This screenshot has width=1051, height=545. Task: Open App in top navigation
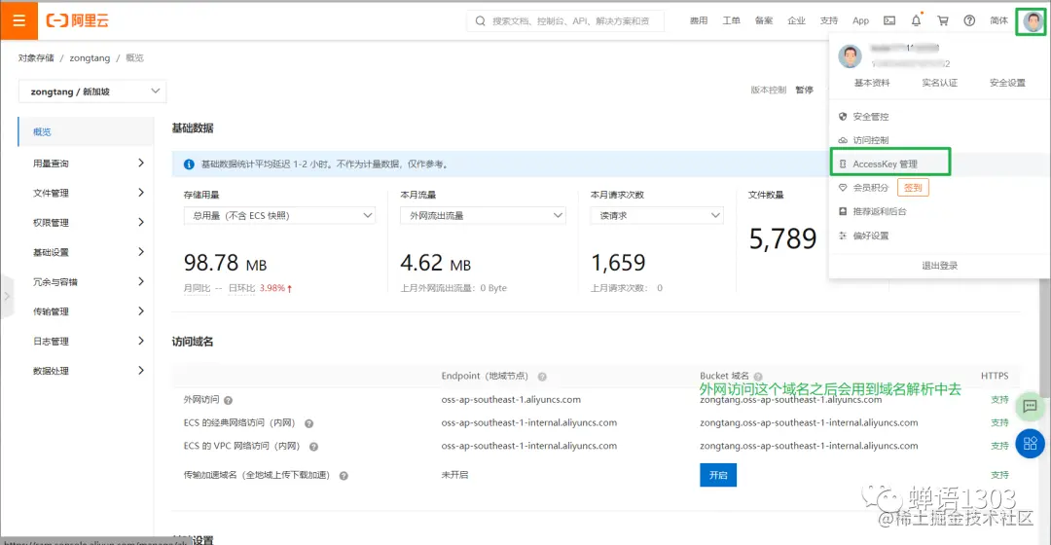click(x=860, y=20)
